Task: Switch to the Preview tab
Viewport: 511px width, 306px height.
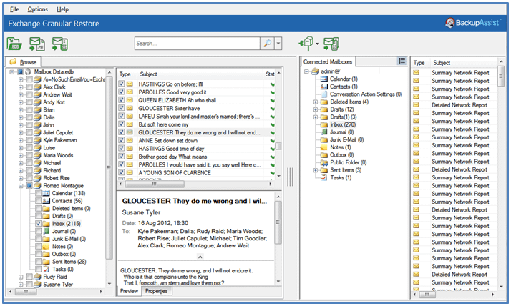Action: (129, 291)
